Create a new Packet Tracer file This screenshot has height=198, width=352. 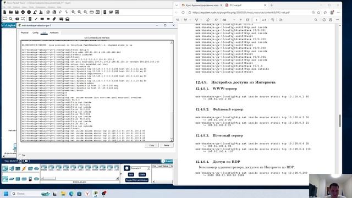pos(5,12)
